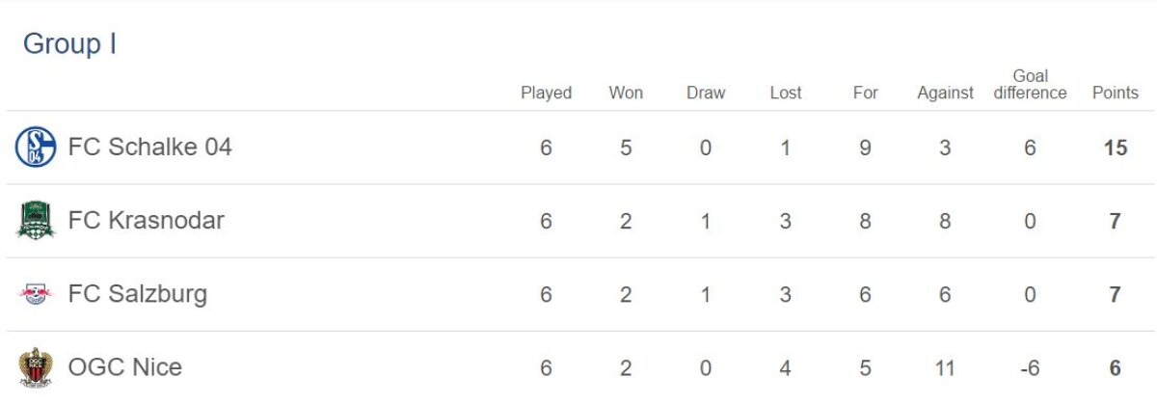The width and height of the screenshot is (1157, 405).
Task: Sort table by Played column
Action: (546, 93)
